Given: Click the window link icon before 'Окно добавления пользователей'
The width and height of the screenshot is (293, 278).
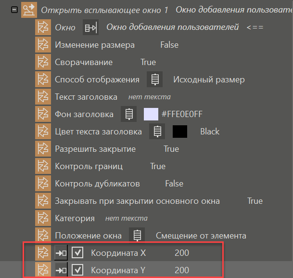Looking at the screenshot, I should click(90, 27).
